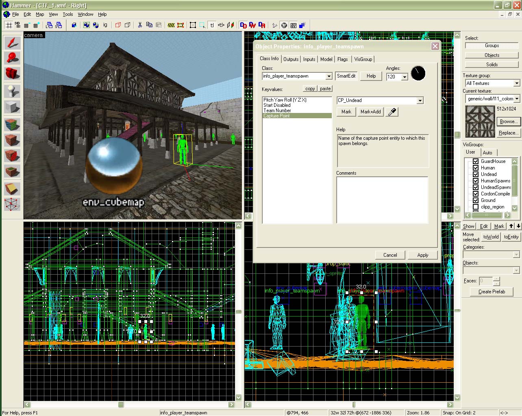Activate the Vertex manipulation tool
This screenshot has width=522, height=416.
click(x=12, y=204)
